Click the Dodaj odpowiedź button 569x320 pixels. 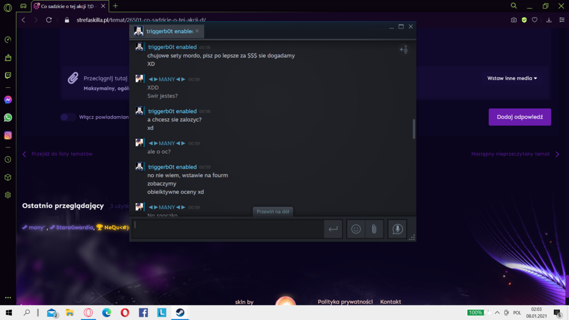tap(519, 117)
